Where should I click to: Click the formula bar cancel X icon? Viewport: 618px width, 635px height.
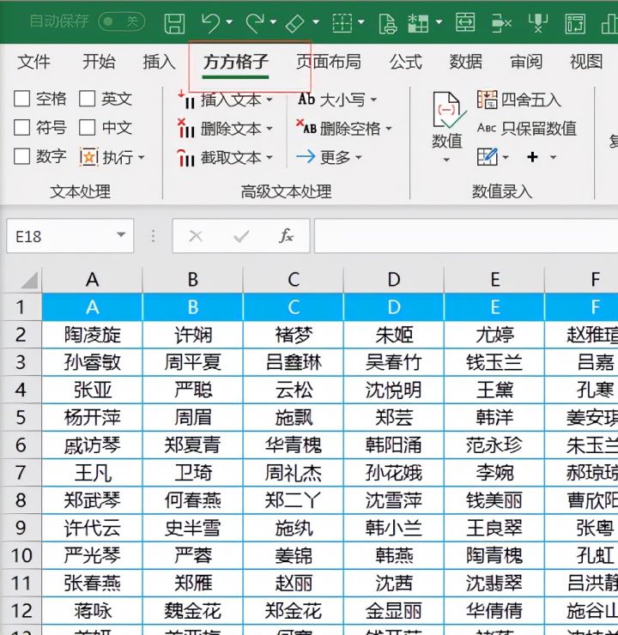pyautogui.click(x=196, y=236)
